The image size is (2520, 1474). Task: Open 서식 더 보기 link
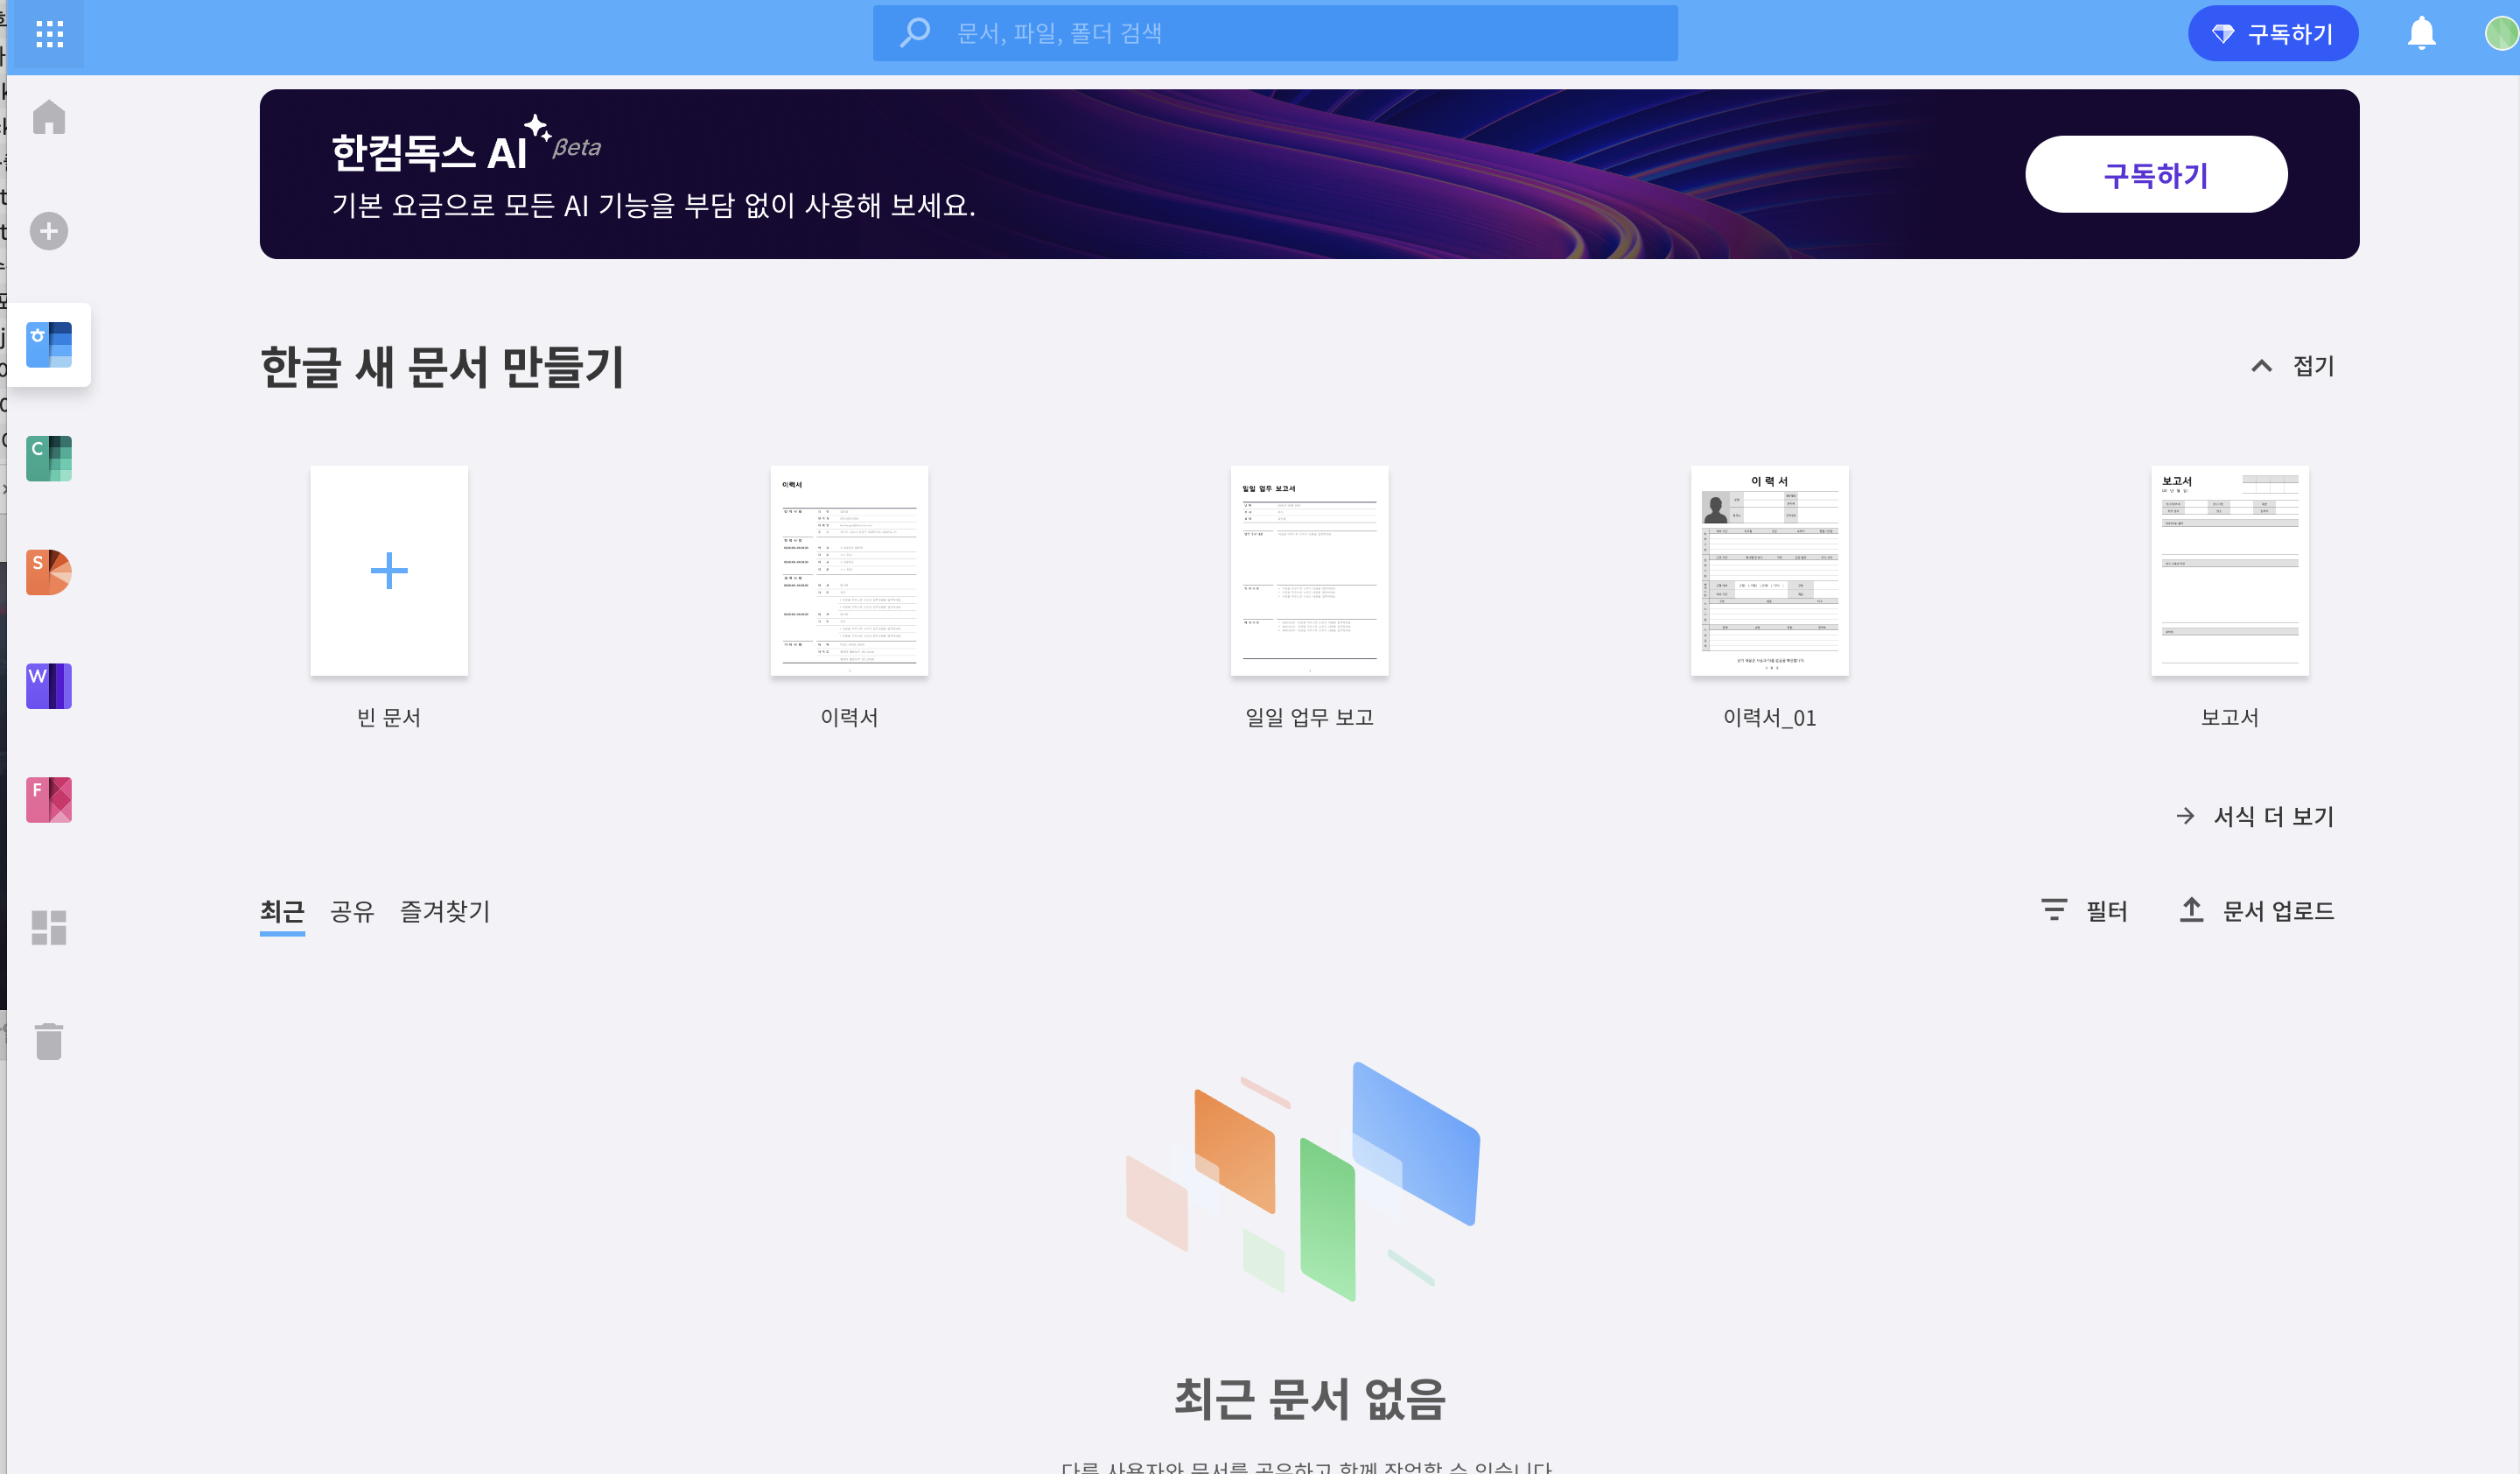click(2255, 816)
